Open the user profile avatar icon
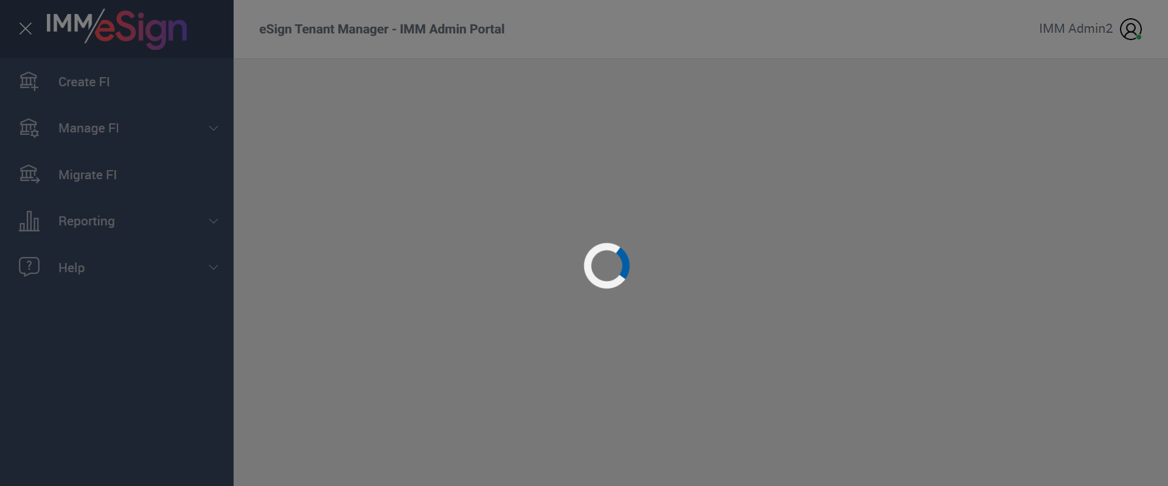1168x486 pixels. click(1131, 29)
